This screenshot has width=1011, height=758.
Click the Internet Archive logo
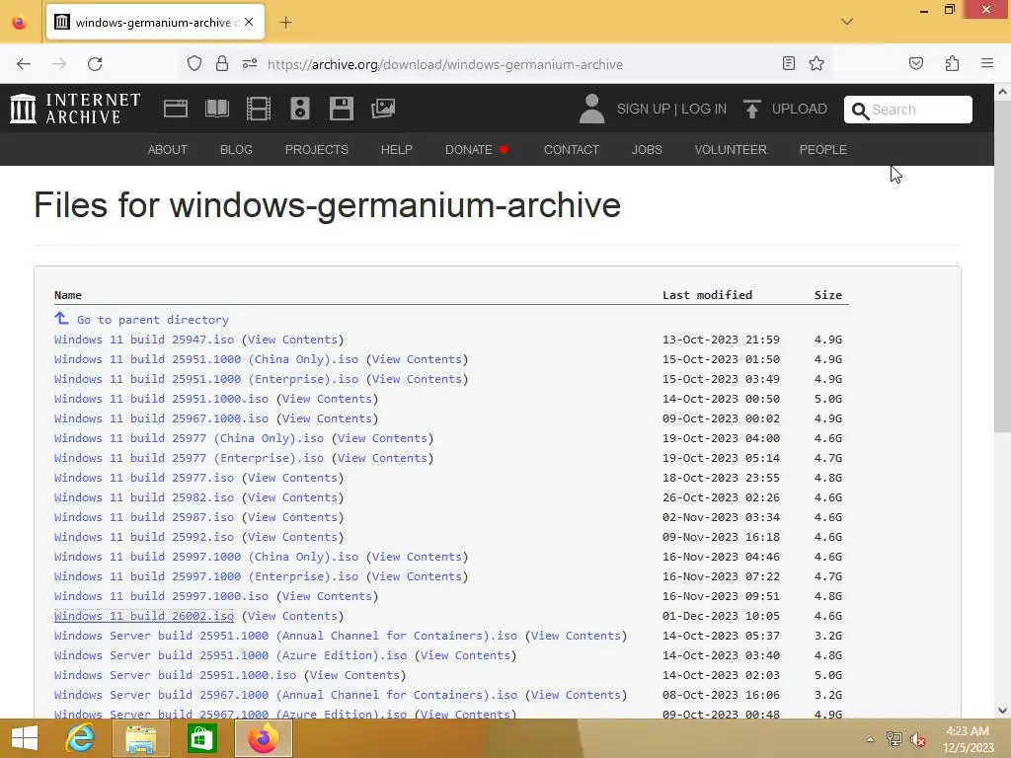(75, 109)
